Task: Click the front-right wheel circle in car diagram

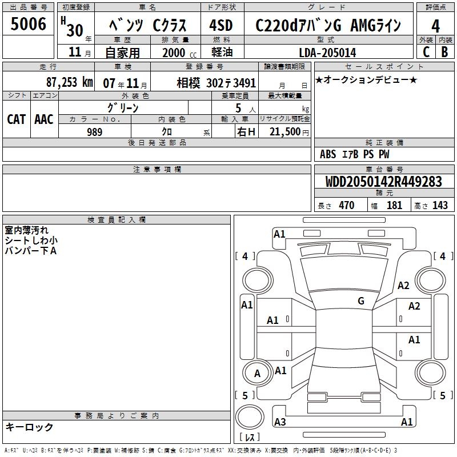Action: 430,280
